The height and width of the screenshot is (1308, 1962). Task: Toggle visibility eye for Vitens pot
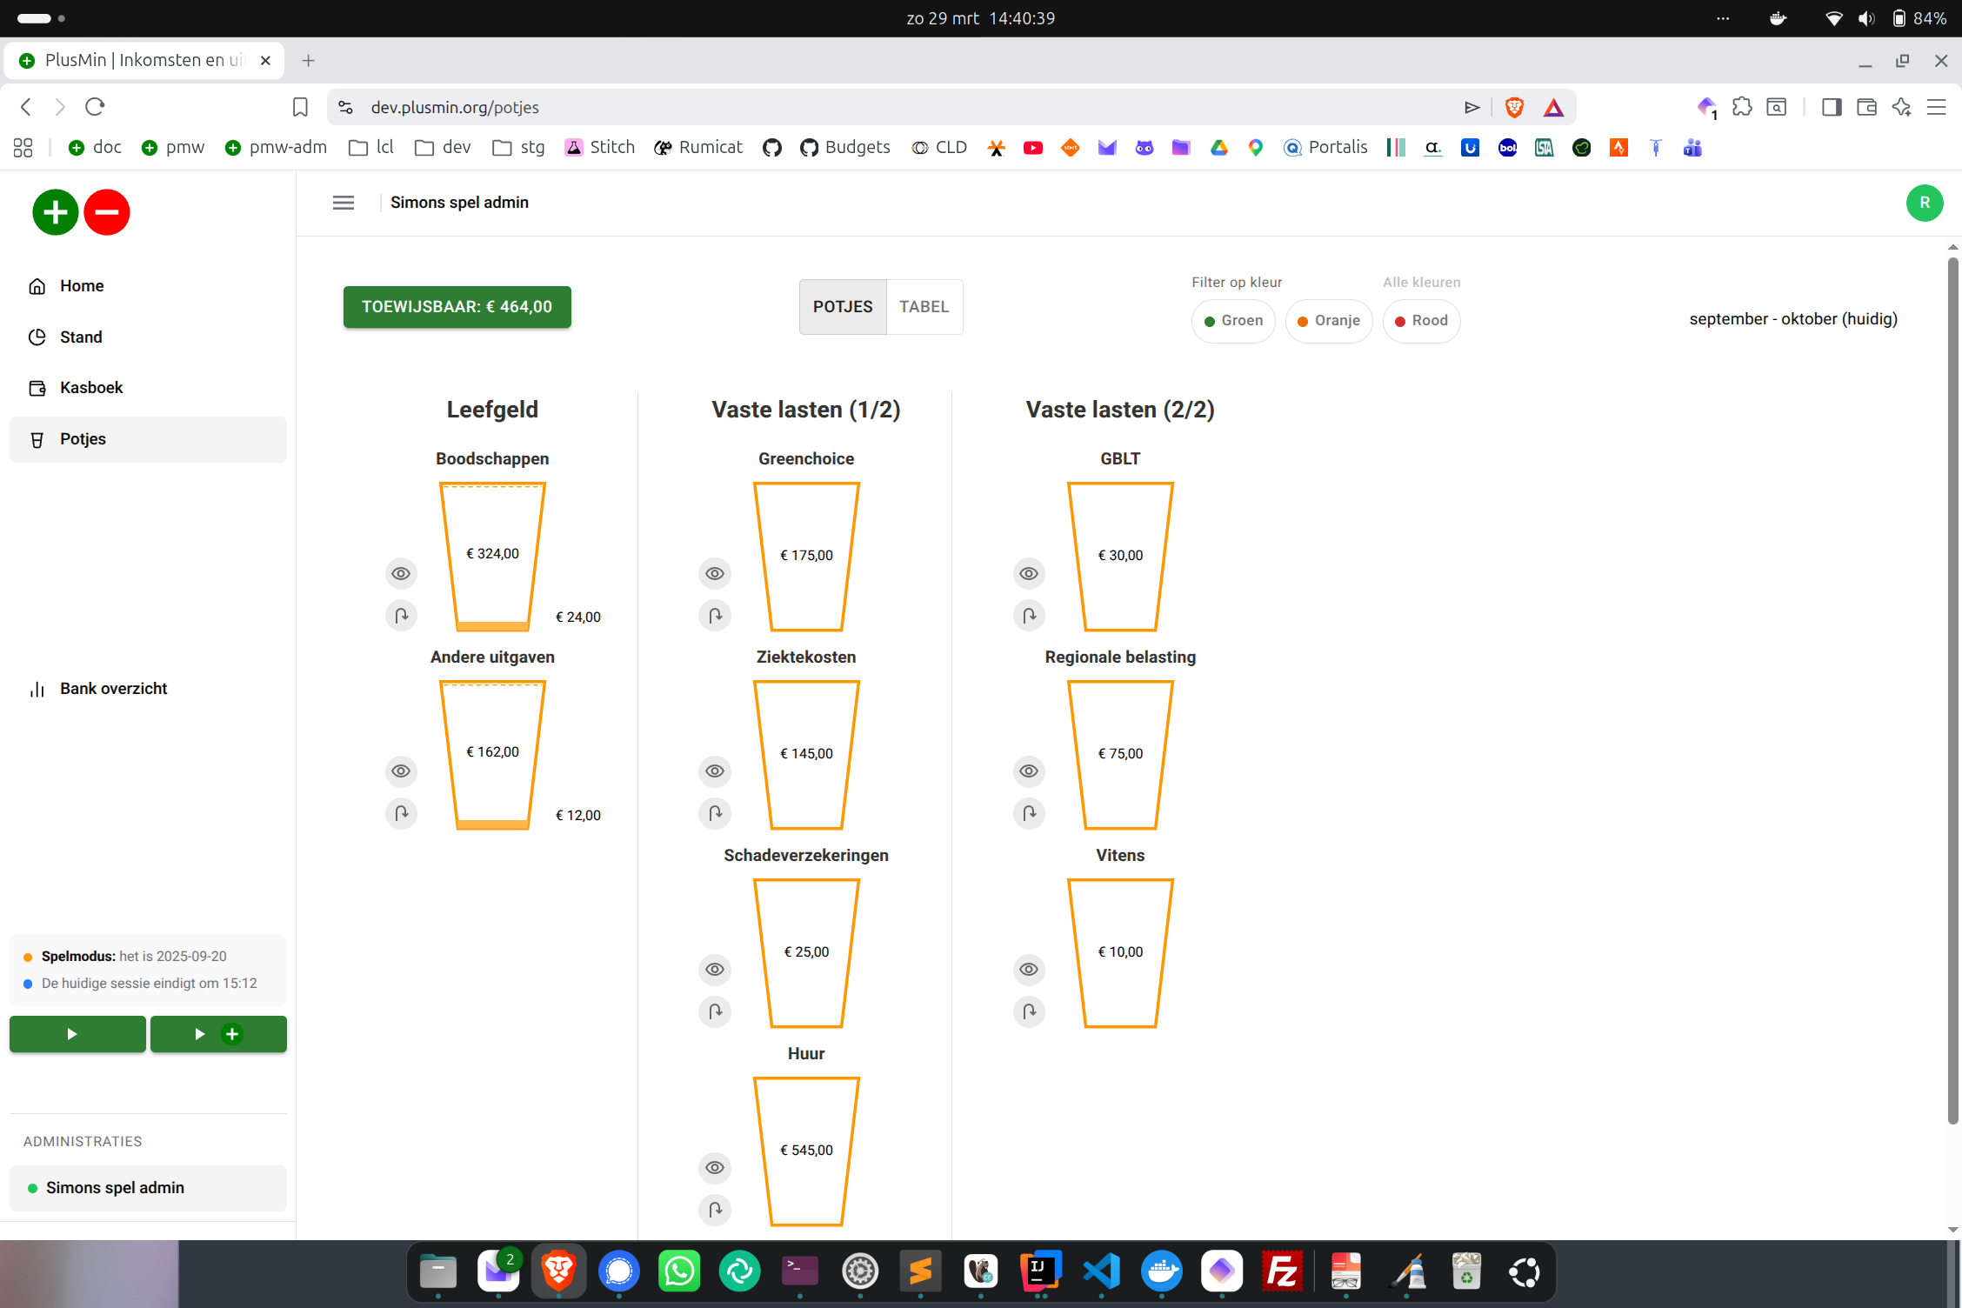click(x=1029, y=970)
